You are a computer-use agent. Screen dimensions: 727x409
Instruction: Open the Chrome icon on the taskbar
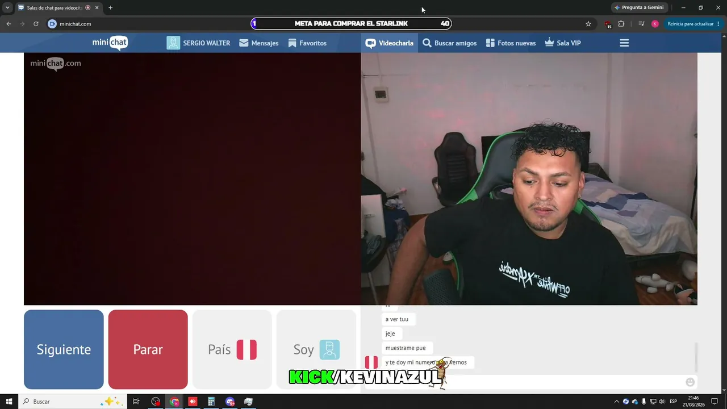[174, 402]
